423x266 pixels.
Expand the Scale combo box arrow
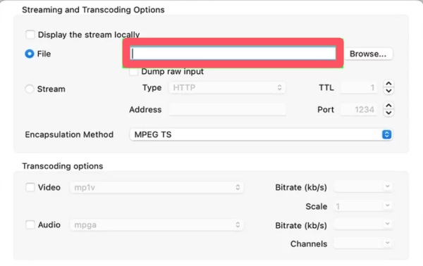click(x=387, y=205)
